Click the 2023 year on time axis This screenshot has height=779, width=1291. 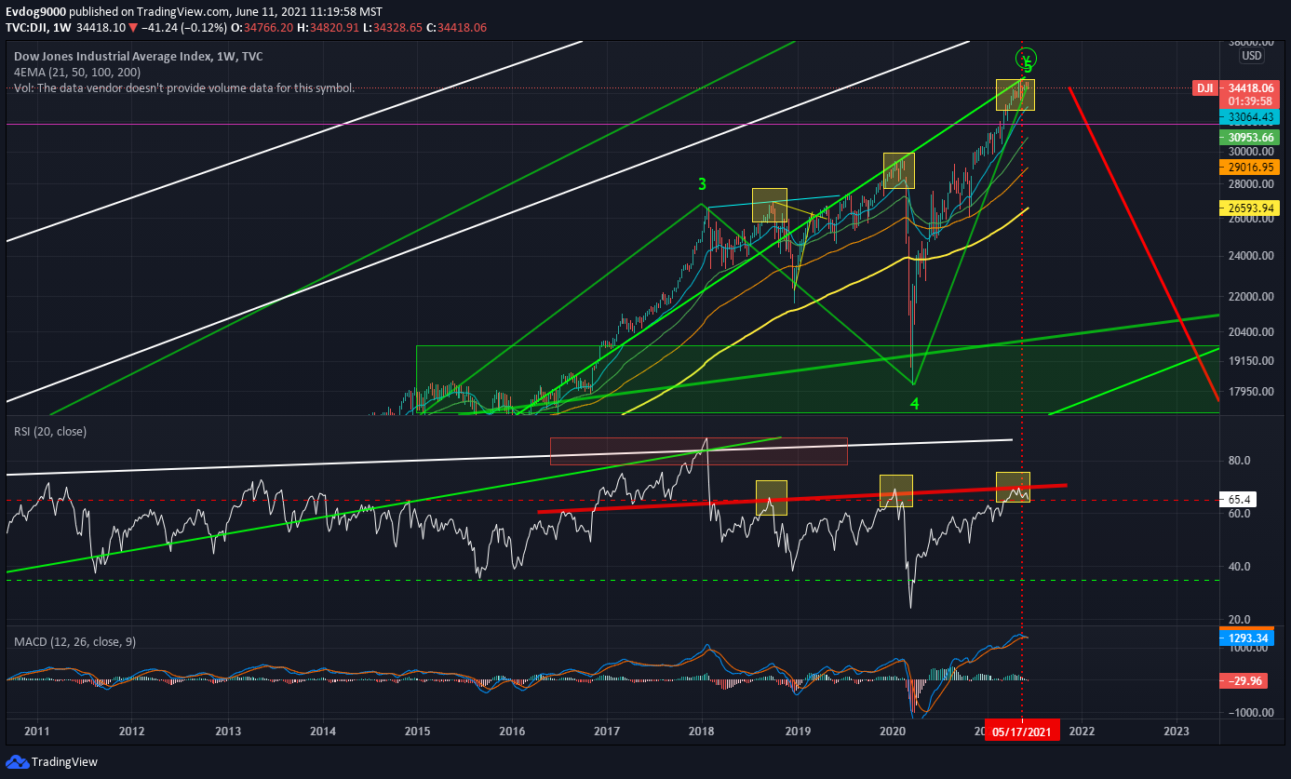pos(1177,732)
